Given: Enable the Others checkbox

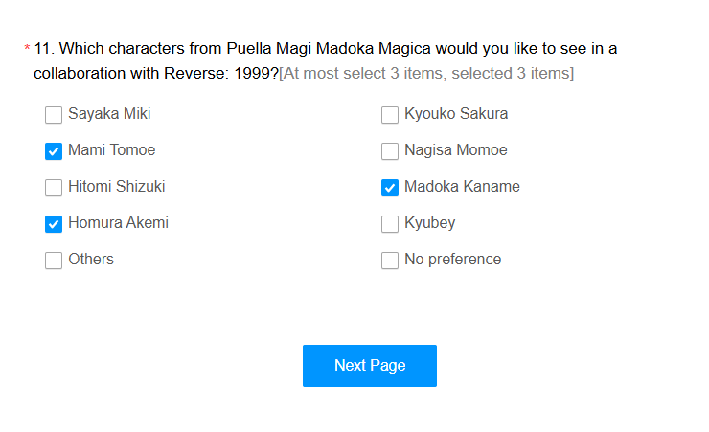Looking at the screenshot, I should coord(54,261).
